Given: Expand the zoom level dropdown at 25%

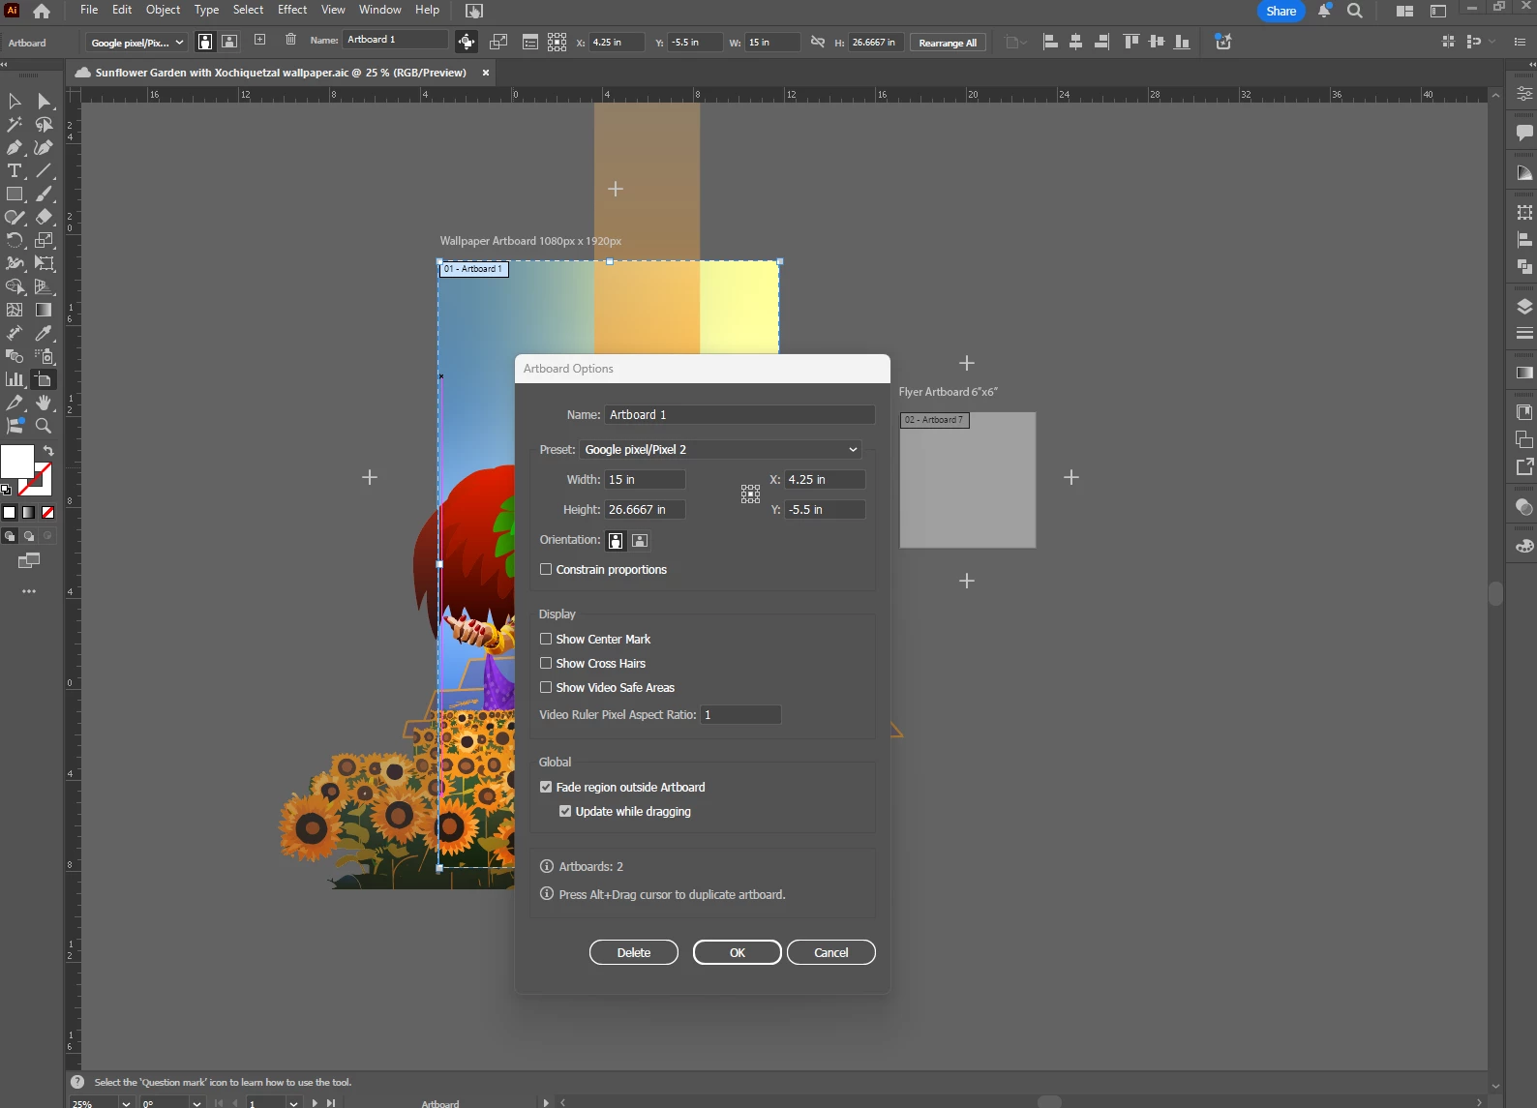Looking at the screenshot, I should tap(126, 1103).
